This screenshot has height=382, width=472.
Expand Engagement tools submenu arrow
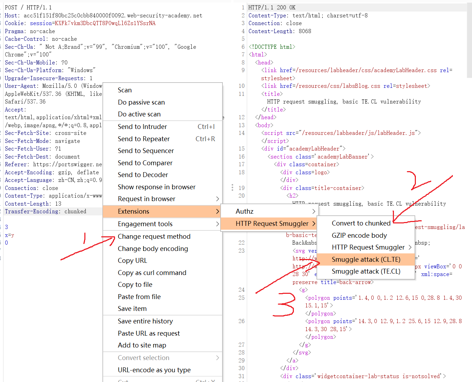point(218,224)
